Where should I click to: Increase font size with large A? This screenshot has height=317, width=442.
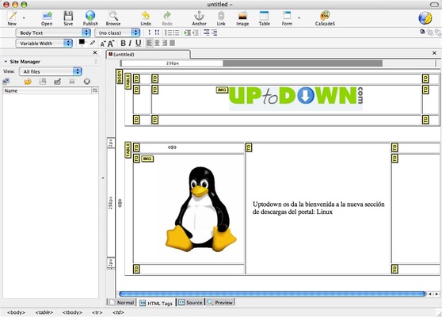pyautogui.click(x=111, y=43)
